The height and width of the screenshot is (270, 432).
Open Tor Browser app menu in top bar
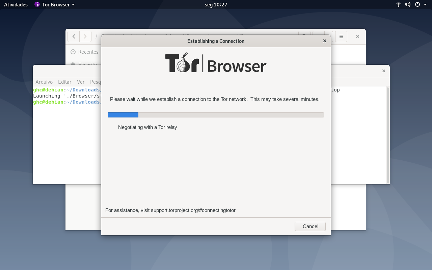[55, 4]
